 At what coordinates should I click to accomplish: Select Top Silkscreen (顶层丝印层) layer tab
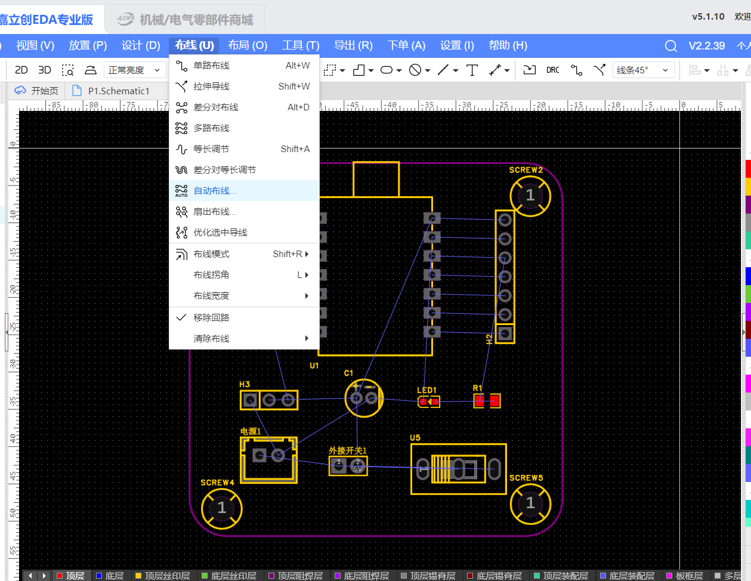163,576
